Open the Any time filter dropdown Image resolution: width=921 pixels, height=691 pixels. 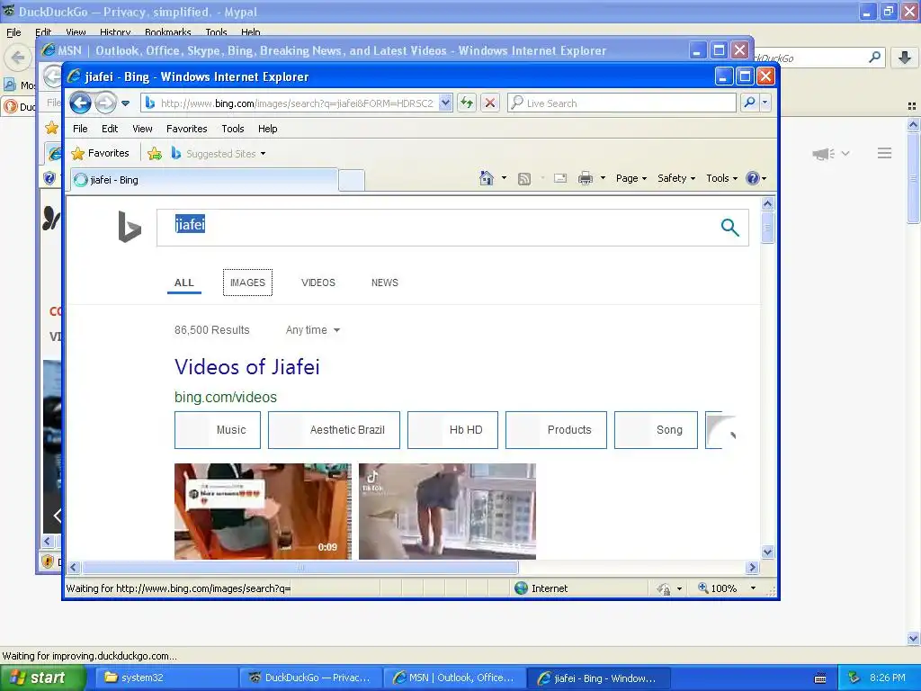(312, 330)
